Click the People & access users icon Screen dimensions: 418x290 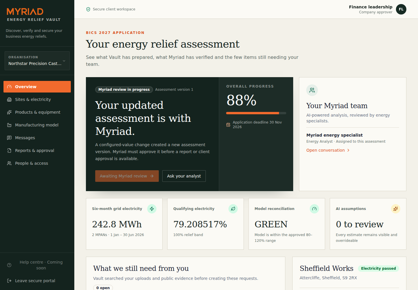9,163
